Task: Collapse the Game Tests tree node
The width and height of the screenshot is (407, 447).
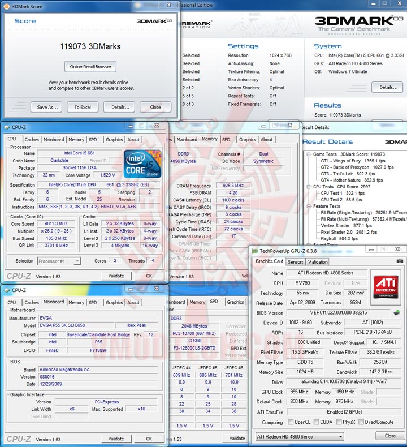Action: [x=309, y=154]
